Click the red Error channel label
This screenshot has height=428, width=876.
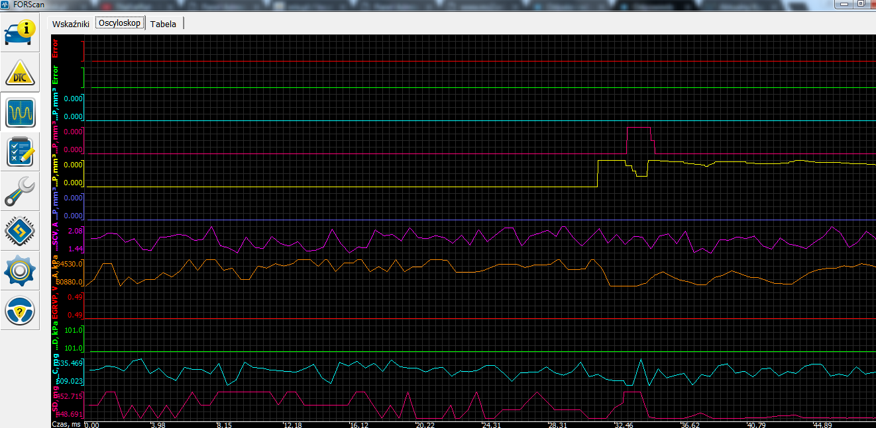tap(55, 49)
